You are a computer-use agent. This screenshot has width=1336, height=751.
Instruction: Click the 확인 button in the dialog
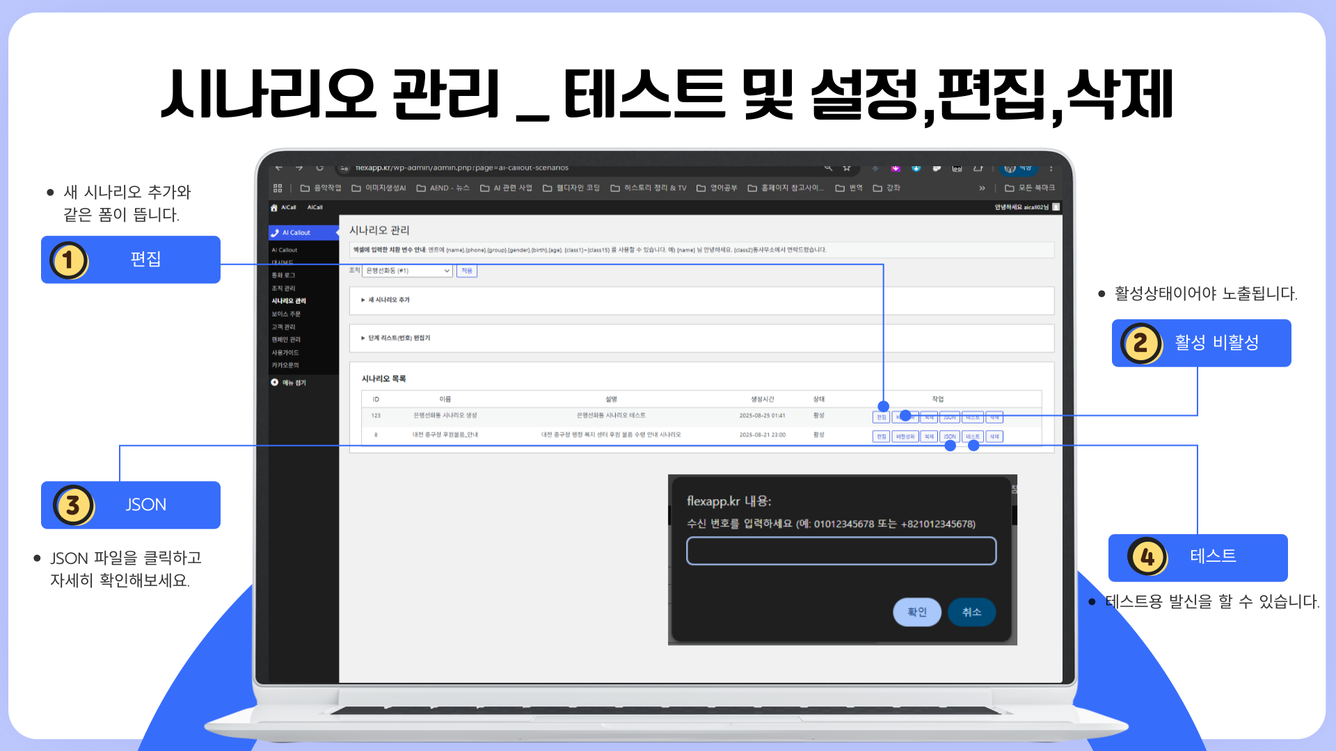tap(916, 612)
